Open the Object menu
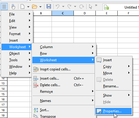 [x=17, y=54]
